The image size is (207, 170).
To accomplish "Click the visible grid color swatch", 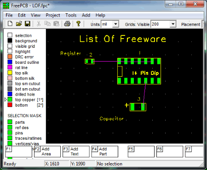I will 10,46.
